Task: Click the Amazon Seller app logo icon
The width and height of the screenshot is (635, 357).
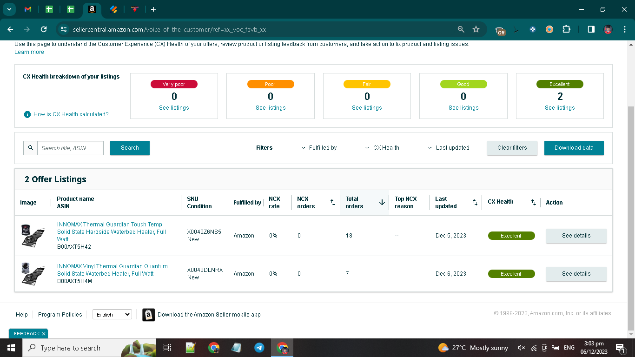Action: coord(148,315)
